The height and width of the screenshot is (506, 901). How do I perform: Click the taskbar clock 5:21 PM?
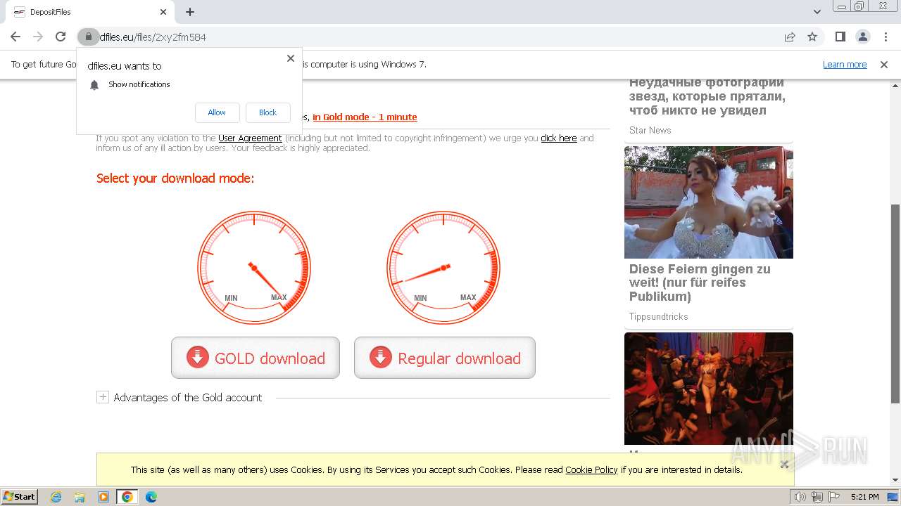pos(864,497)
